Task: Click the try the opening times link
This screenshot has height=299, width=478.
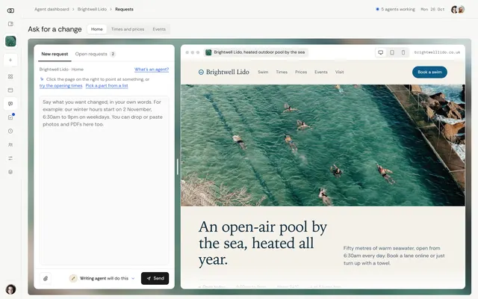Action: pyautogui.click(x=61, y=86)
